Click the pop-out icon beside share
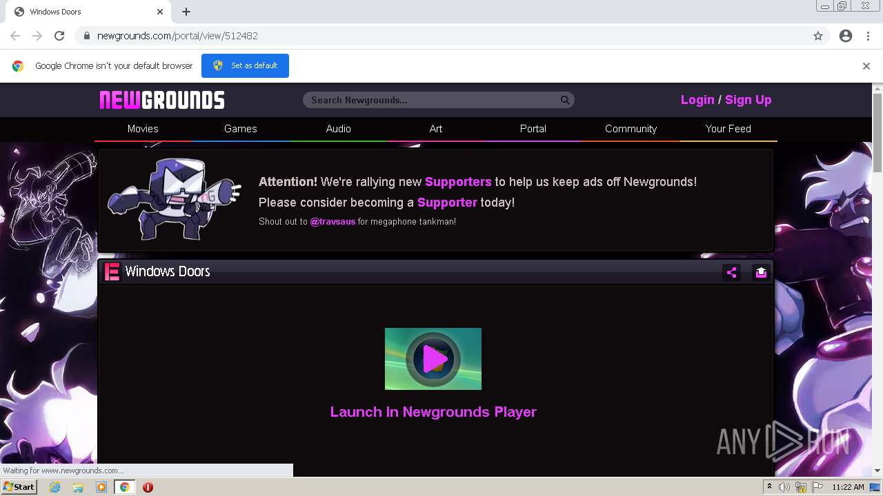Image resolution: width=883 pixels, height=496 pixels. [761, 273]
